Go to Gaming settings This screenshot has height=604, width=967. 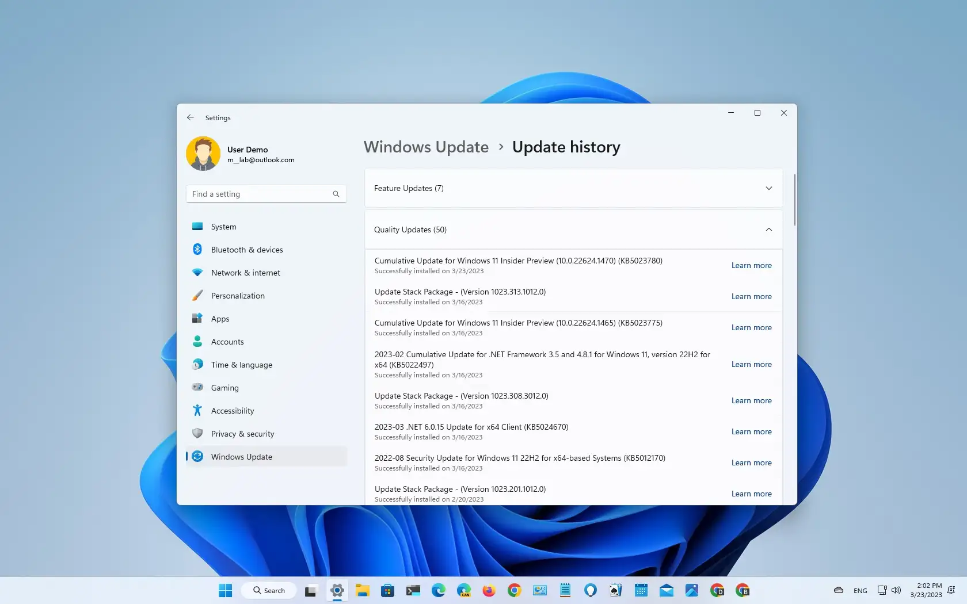267,388
